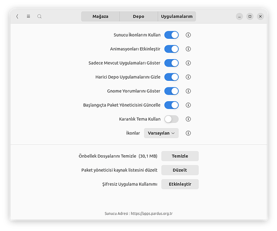Minimize the application window

click(x=239, y=16)
